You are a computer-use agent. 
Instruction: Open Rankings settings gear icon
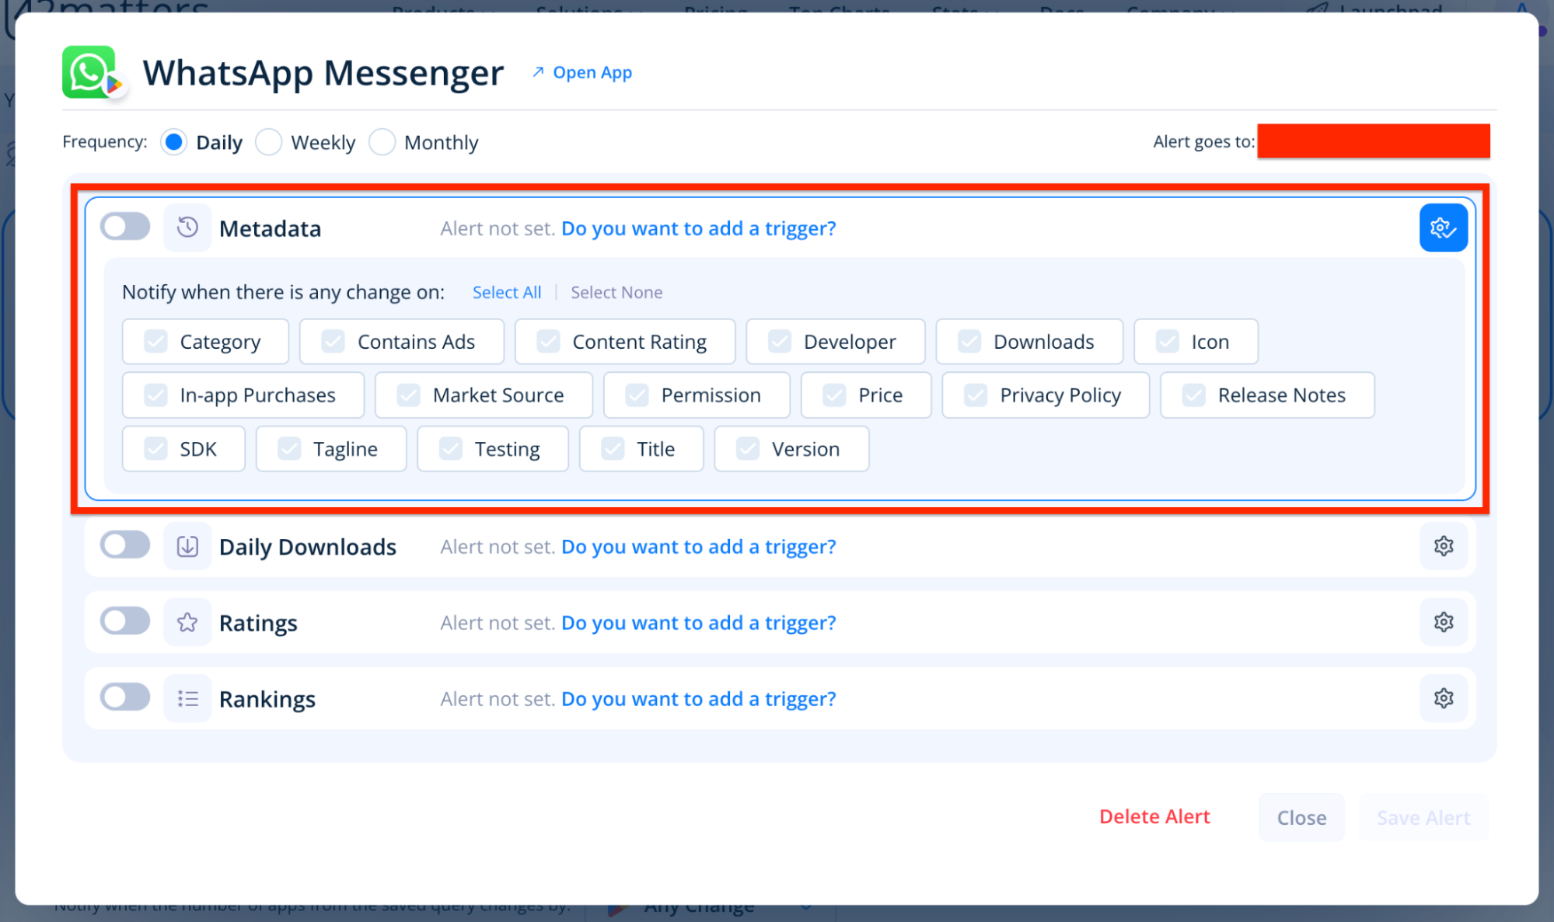[x=1443, y=698]
